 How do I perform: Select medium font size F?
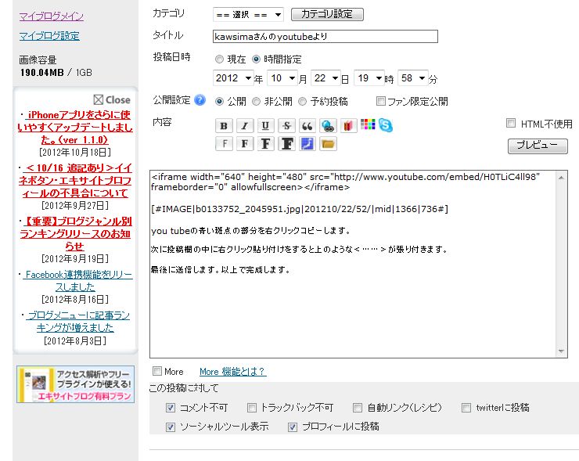244,144
